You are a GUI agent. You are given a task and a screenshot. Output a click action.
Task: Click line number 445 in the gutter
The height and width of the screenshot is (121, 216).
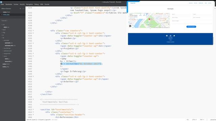pyautogui.click(x=30, y=64)
